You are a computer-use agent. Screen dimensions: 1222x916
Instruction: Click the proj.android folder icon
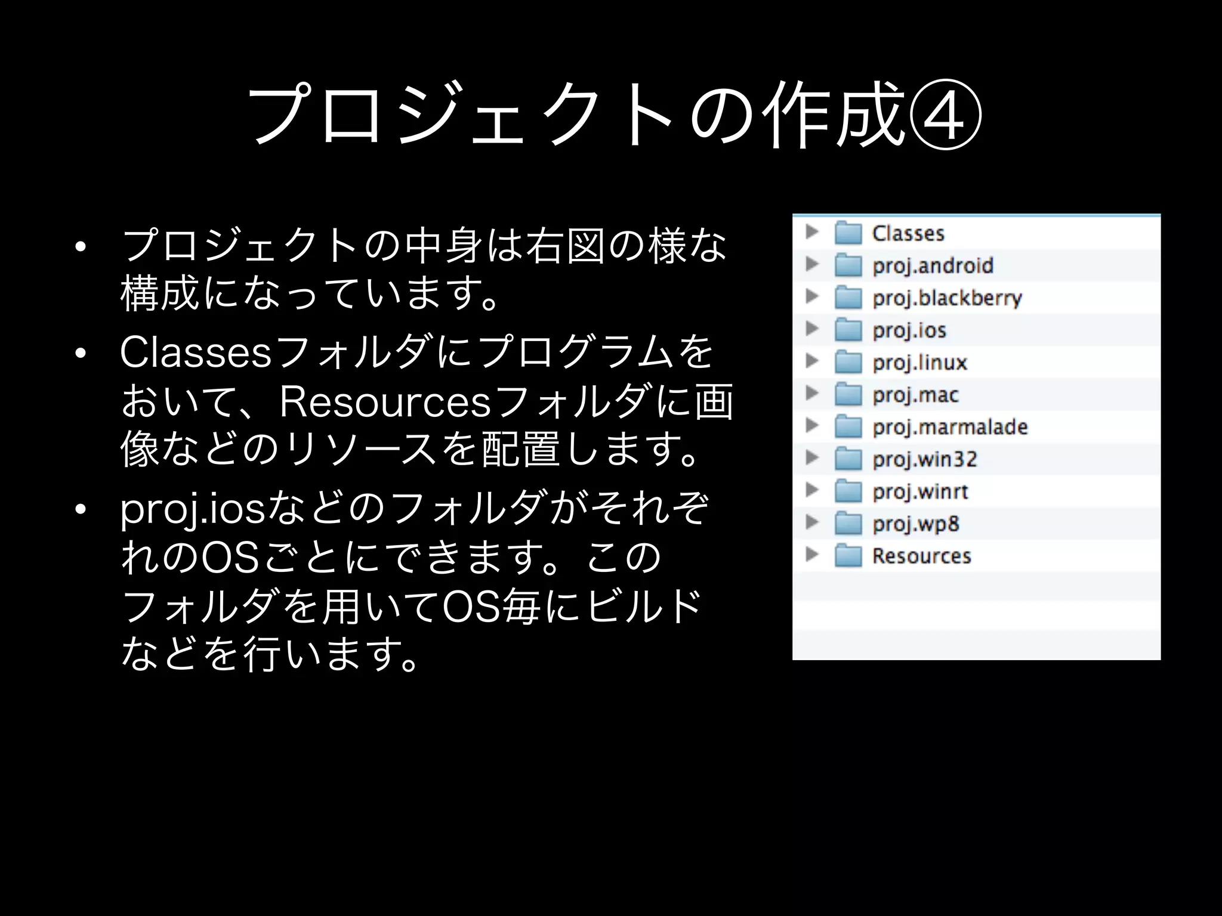[x=848, y=265]
